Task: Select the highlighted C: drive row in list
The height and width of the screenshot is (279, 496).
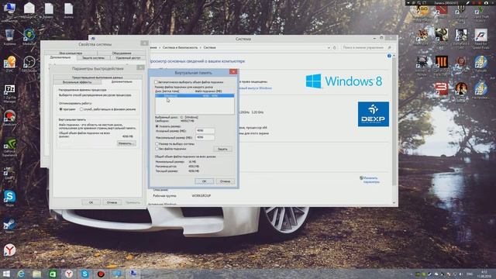Action: click(195, 95)
